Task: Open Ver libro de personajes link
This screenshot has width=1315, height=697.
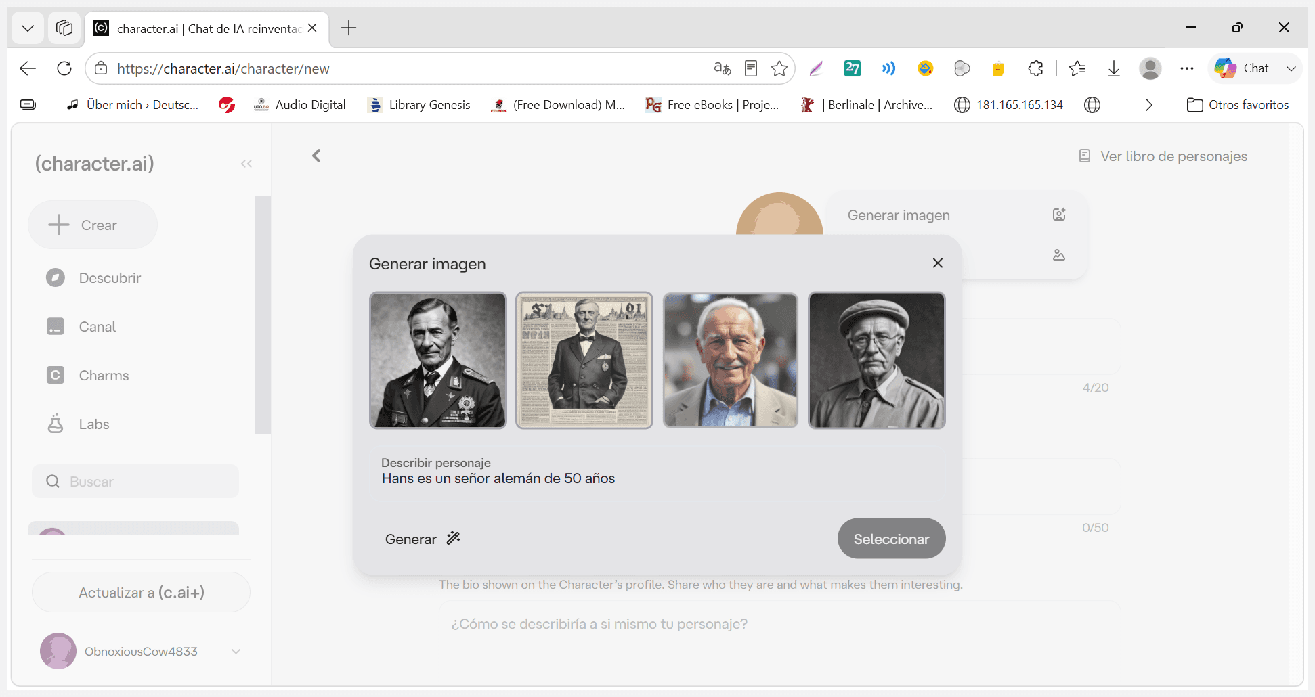Action: (1163, 156)
